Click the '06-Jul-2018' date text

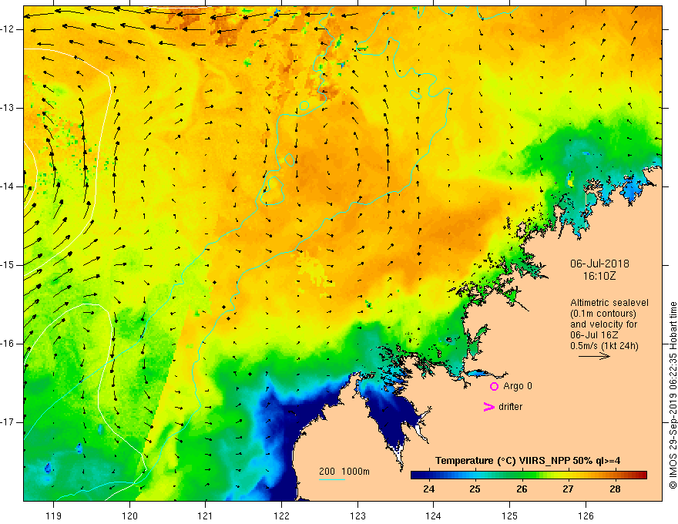click(599, 264)
